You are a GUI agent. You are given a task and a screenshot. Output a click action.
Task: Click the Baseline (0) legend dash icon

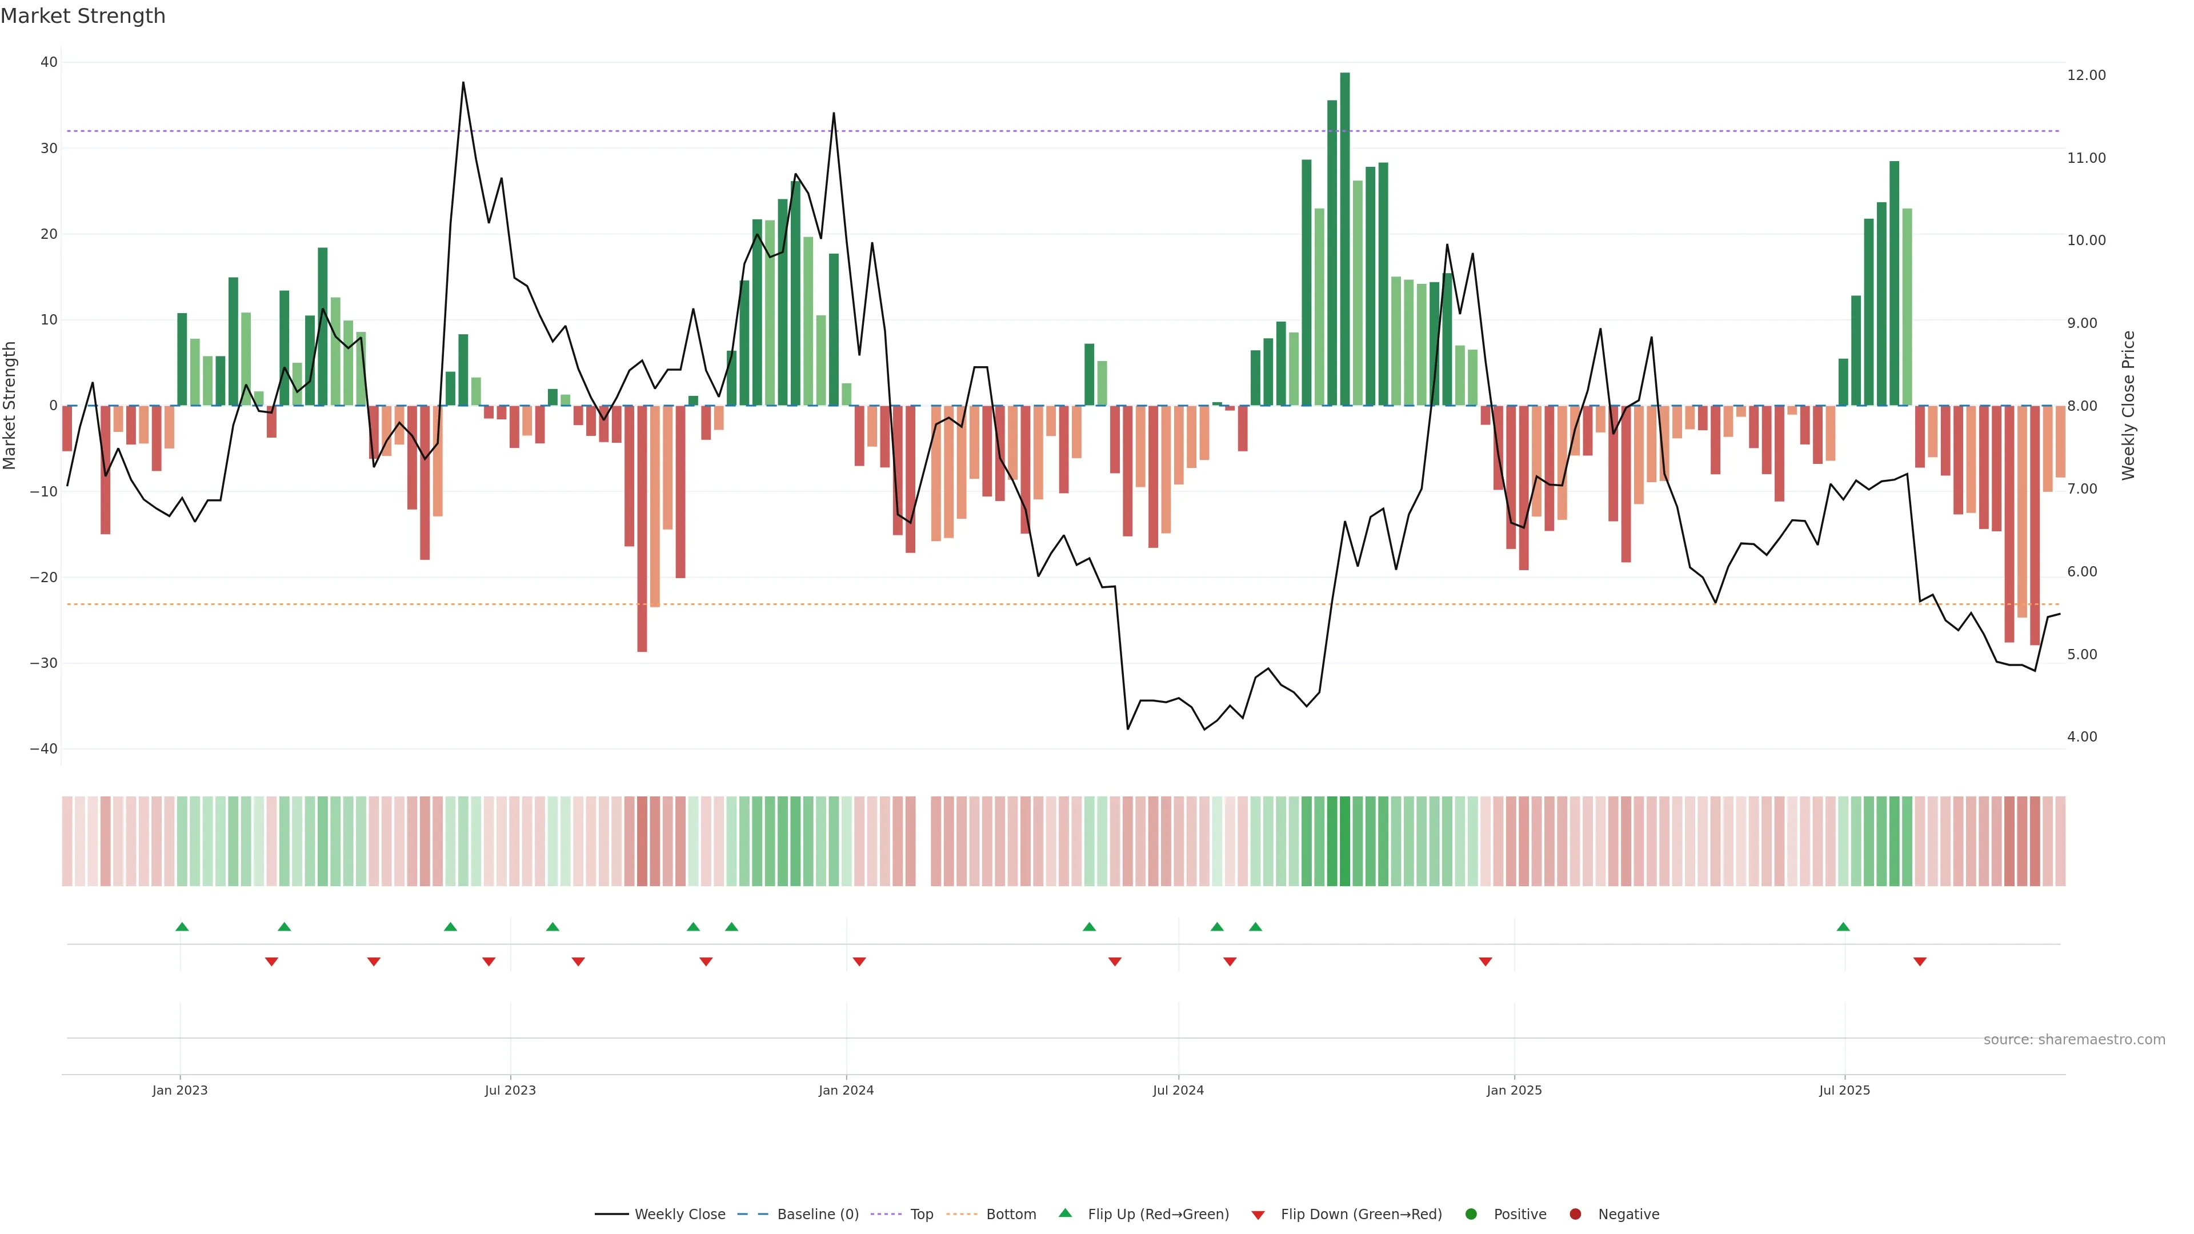point(752,1215)
